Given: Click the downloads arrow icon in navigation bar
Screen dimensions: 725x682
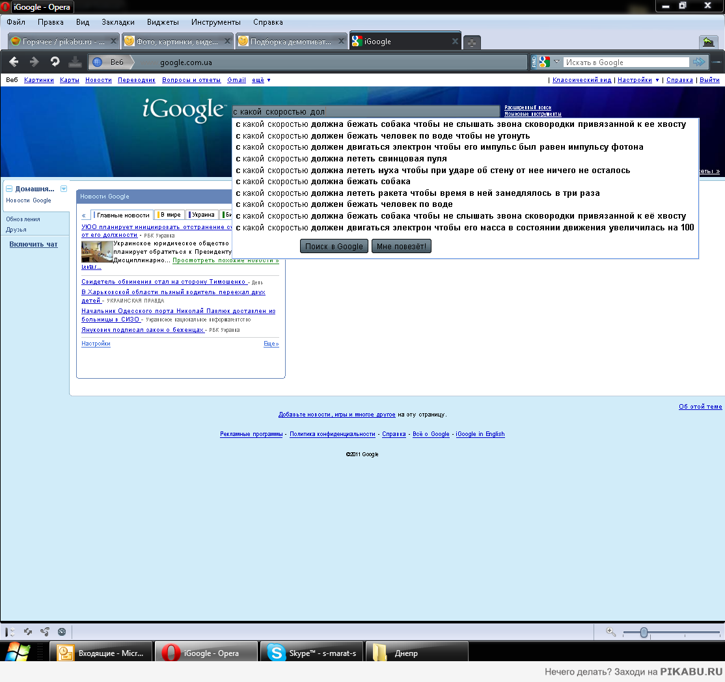Looking at the screenshot, I should pyautogui.click(x=75, y=62).
